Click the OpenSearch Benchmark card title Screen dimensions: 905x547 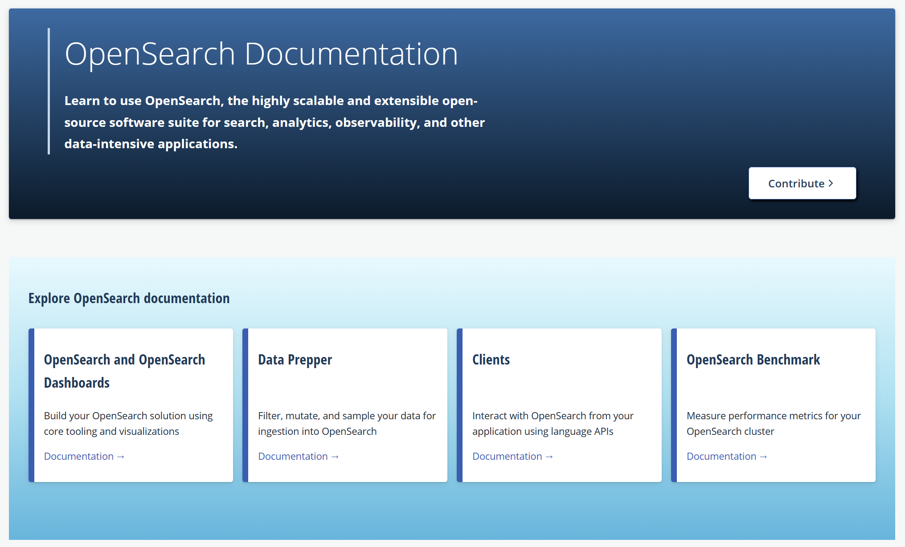click(753, 360)
